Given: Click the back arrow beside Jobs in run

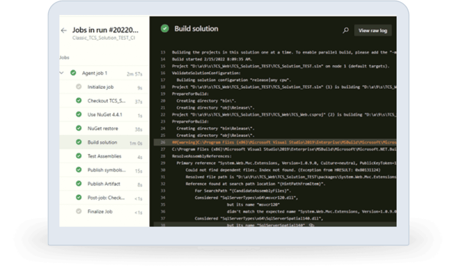Looking at the screenshot, I should (64, 30).
